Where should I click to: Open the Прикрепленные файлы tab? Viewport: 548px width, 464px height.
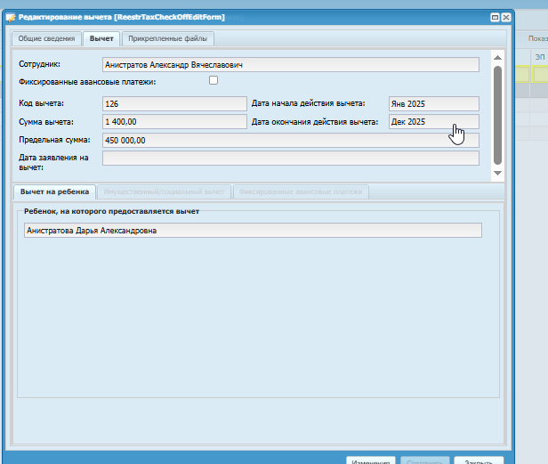click(x=168, y=38)
